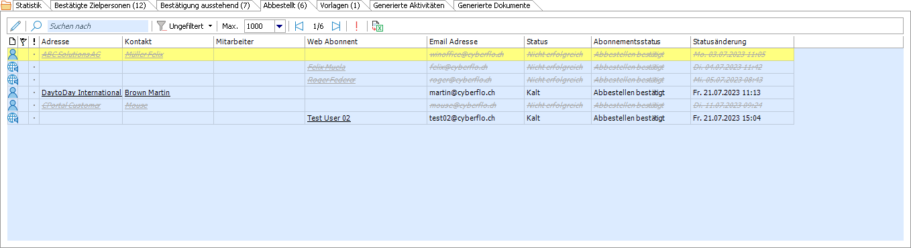
Task: Click Kalt status in test02@cyberflo.ch row
Action: (557, 118)
